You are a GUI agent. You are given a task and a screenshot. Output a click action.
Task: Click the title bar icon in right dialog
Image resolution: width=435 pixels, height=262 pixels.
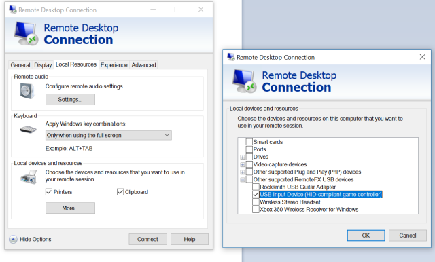[x=231, y=57]
